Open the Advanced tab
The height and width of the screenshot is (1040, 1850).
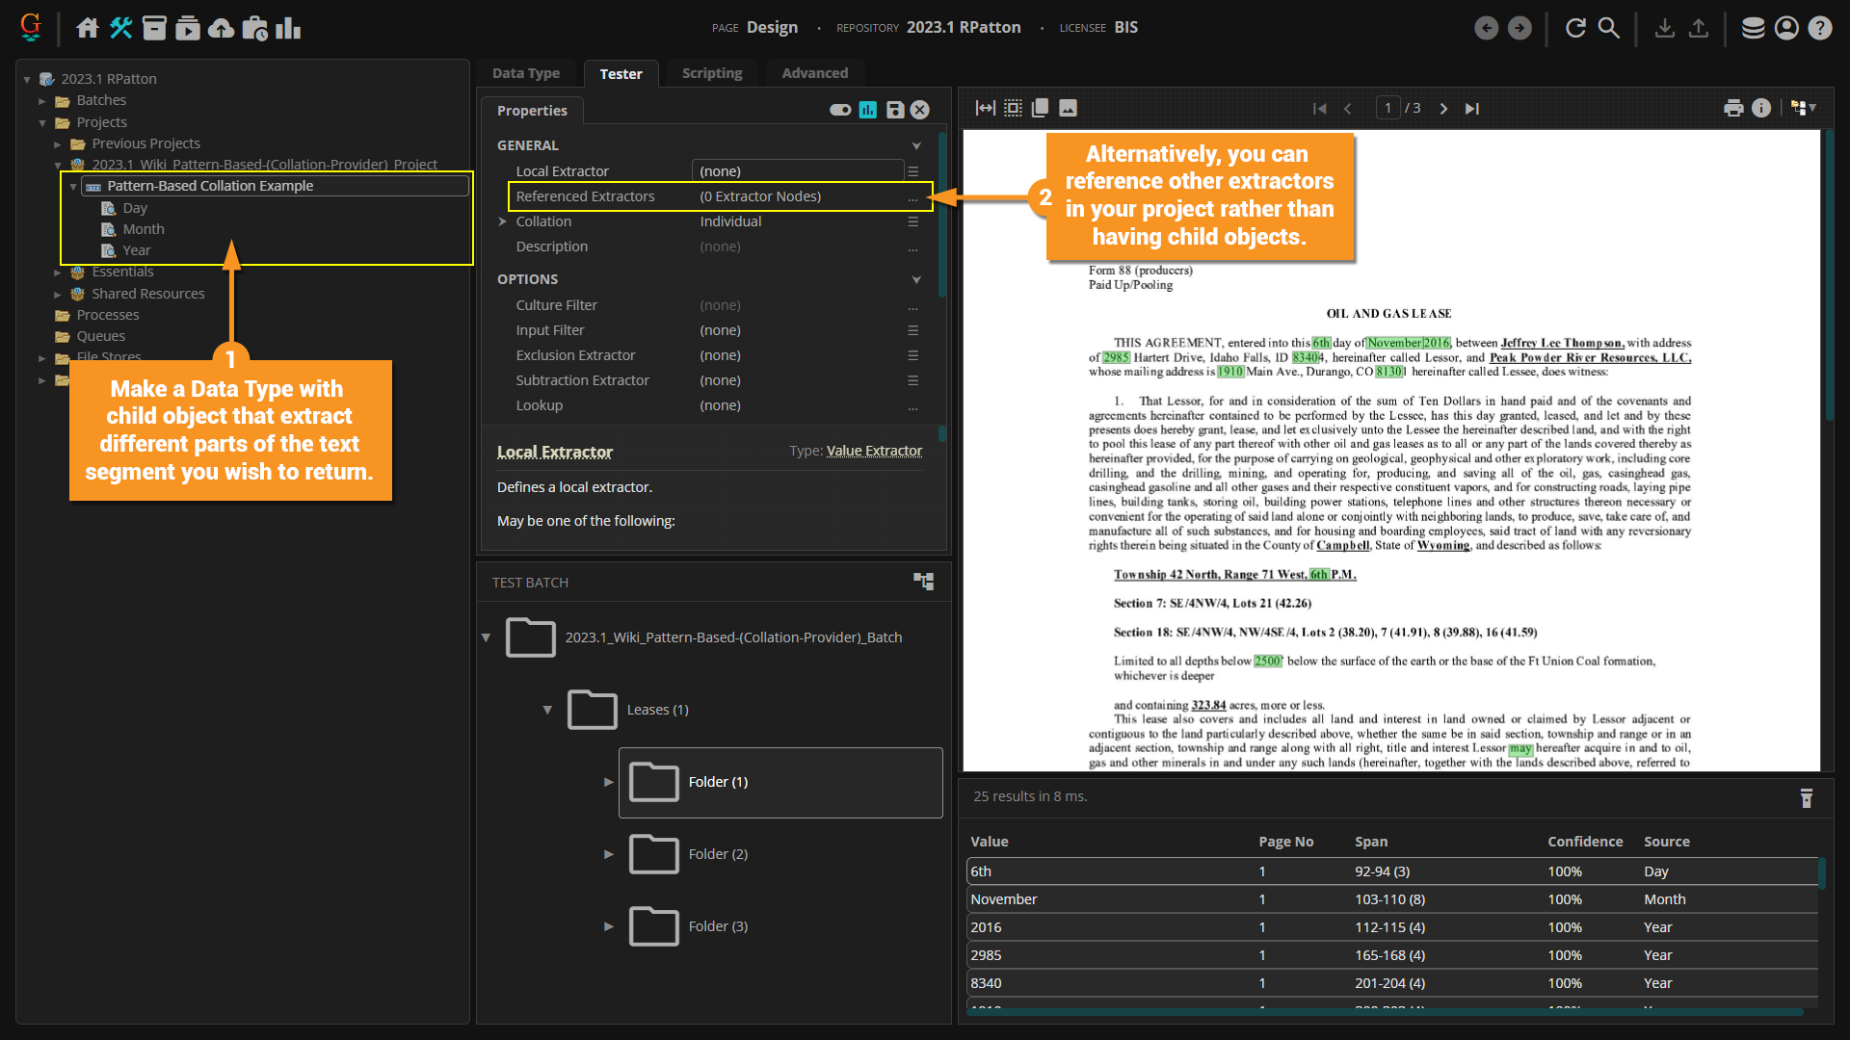pyautogui.click(x=814, y=73)
